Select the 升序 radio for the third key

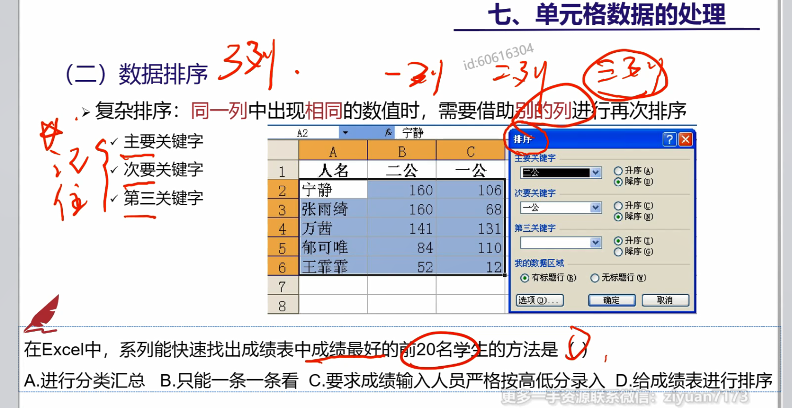click(x=618, y=241)
